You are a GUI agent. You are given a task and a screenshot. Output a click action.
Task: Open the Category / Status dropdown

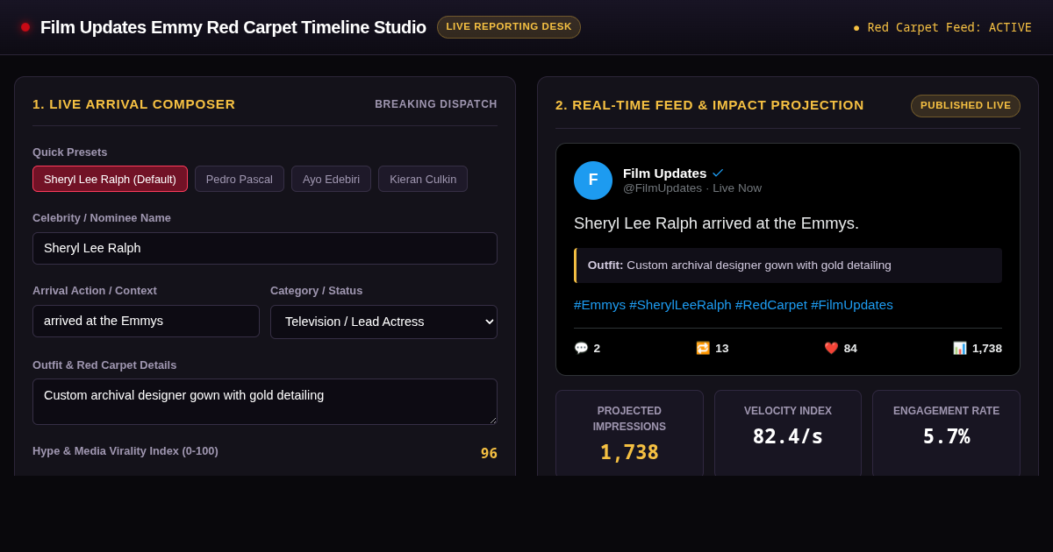coord(383,322)
